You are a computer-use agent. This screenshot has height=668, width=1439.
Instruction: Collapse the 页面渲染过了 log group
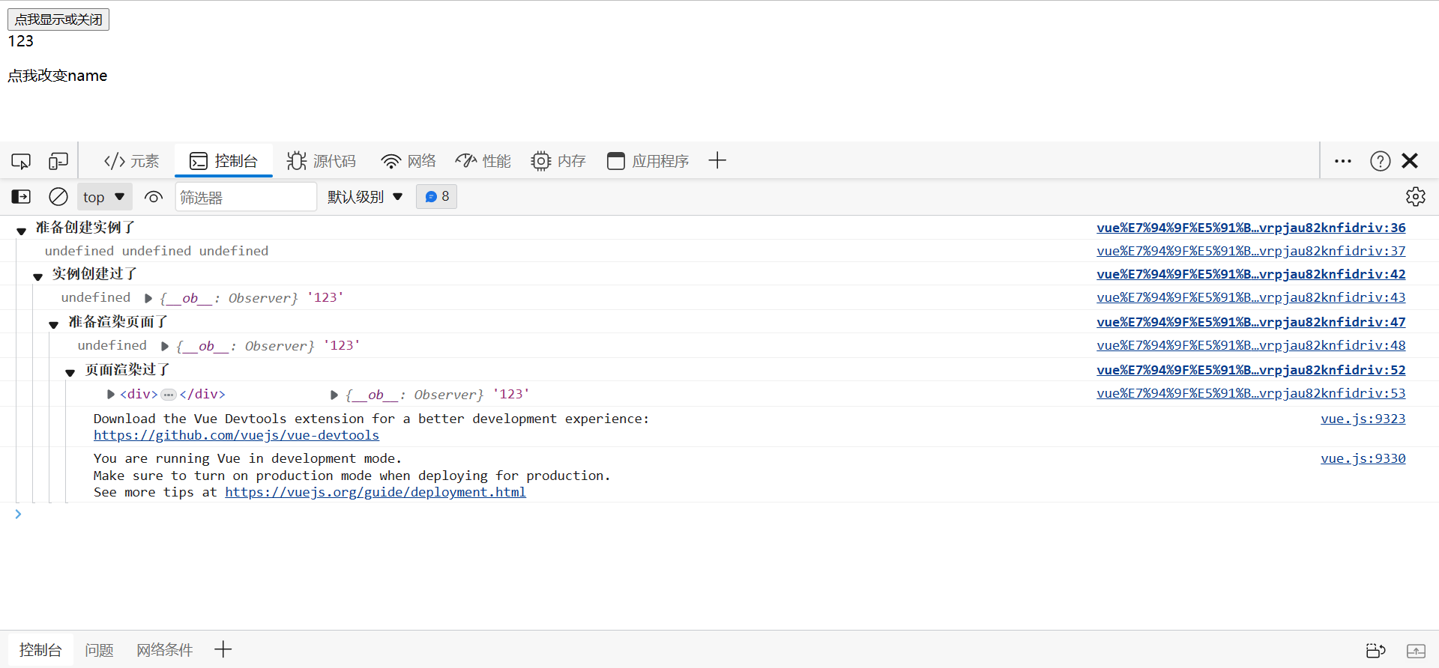(70, 373)
